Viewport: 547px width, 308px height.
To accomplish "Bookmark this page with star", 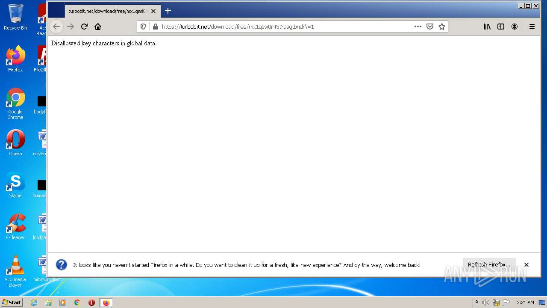I will coord(442,27).
